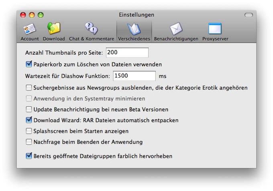Open Chat & Kommentare speech bubbles icon
This screenshot has width=273, height=191.
point(92,28)
